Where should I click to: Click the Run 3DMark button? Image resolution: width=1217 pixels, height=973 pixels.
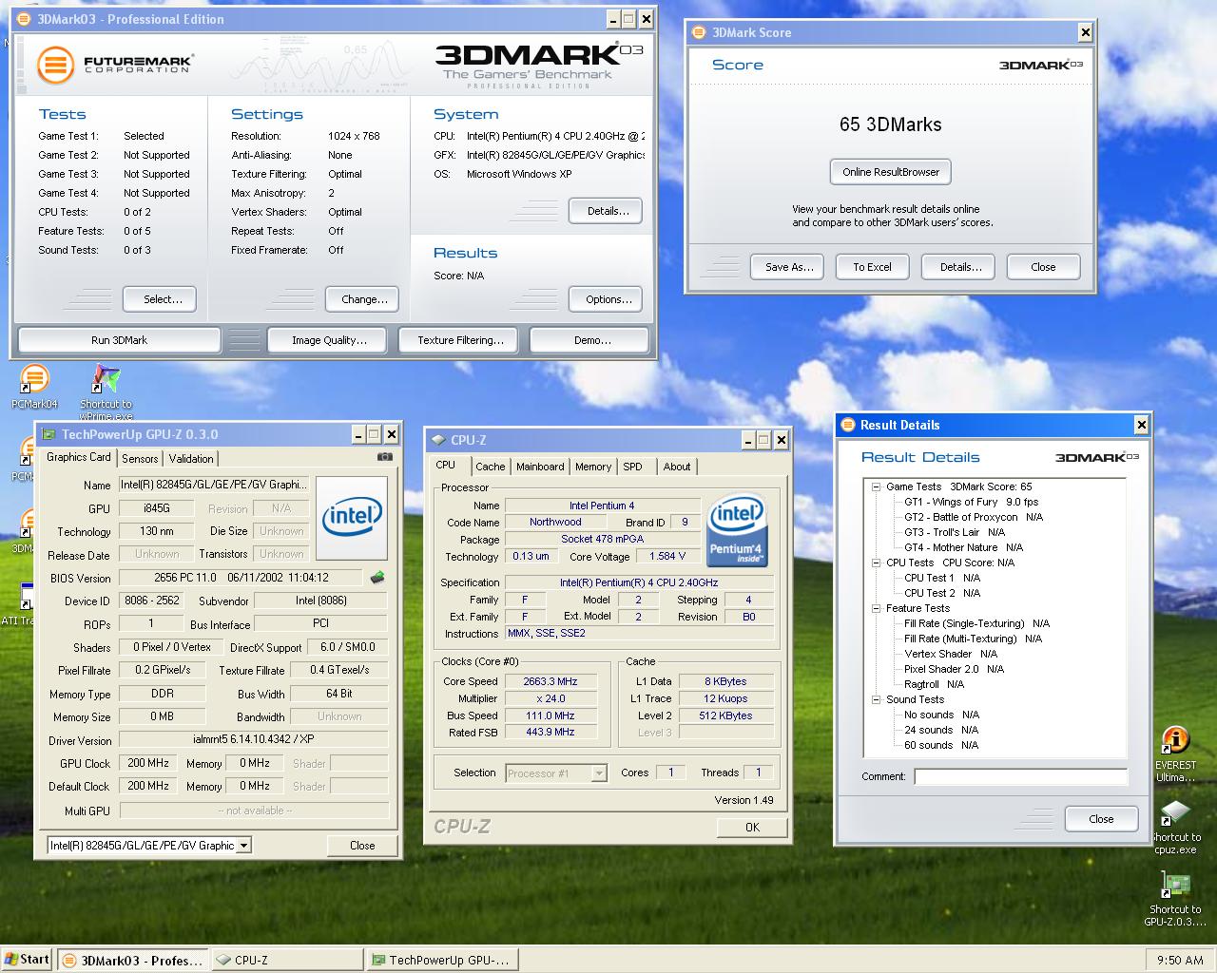click(x=120, y=339)
